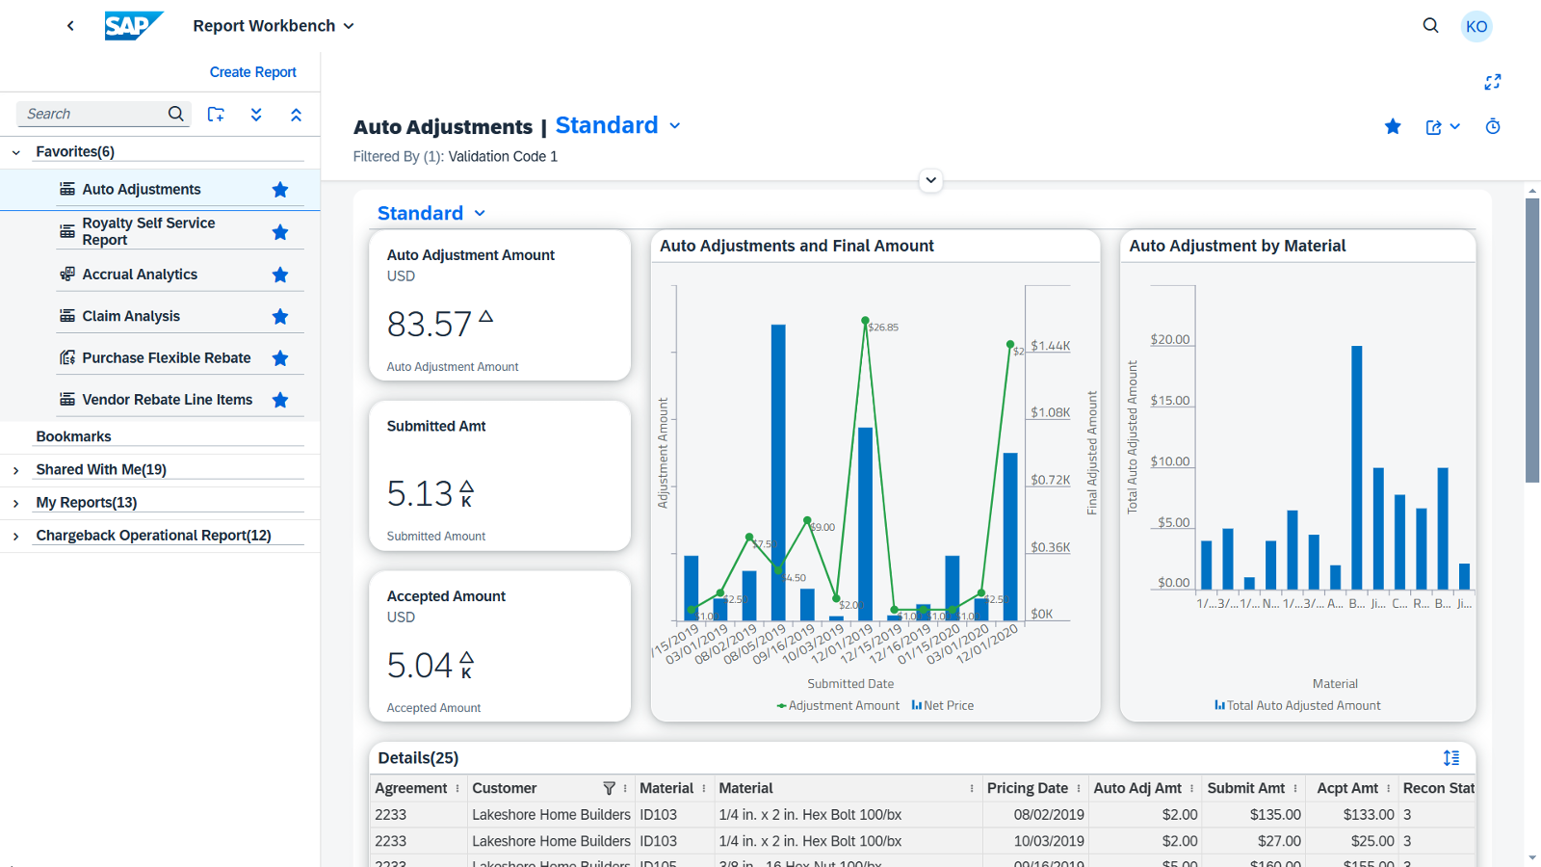Open sort settings icon in the Details table
Image resolution: width=1541 pixels, height=867 pixels.
(1450, 758)
